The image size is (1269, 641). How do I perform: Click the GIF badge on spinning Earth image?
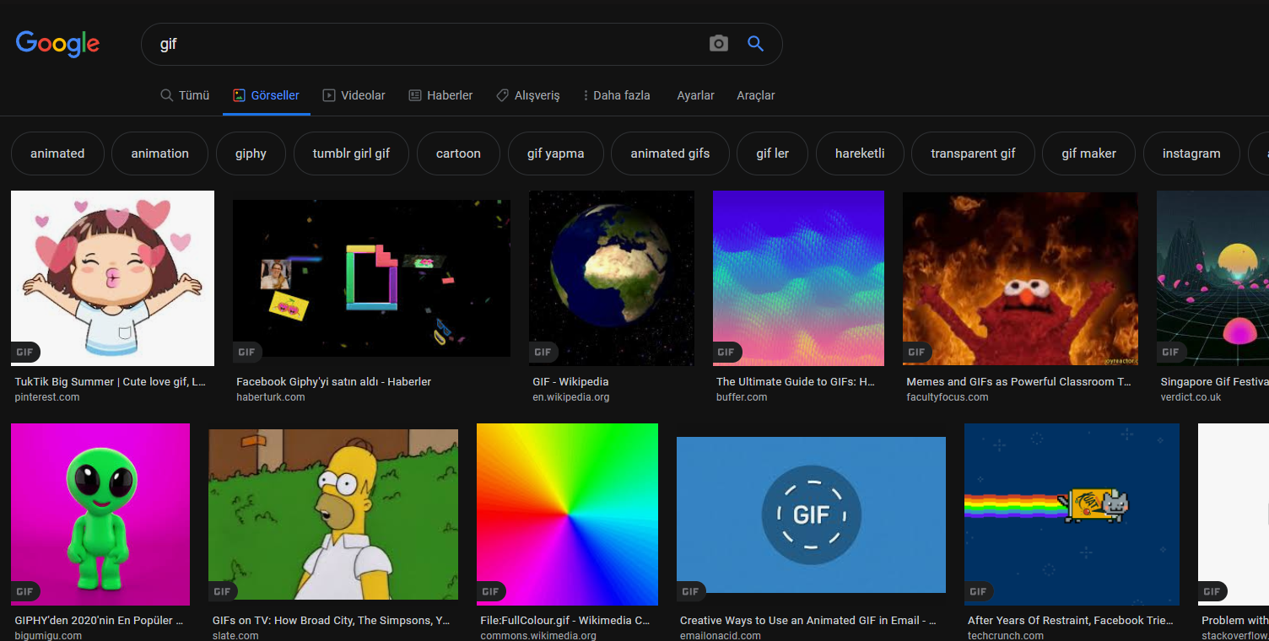point(543,353)
